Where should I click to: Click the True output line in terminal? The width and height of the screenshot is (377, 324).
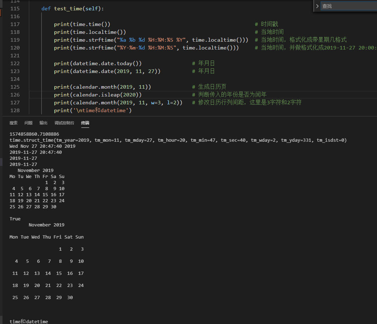tap(15, 219)
